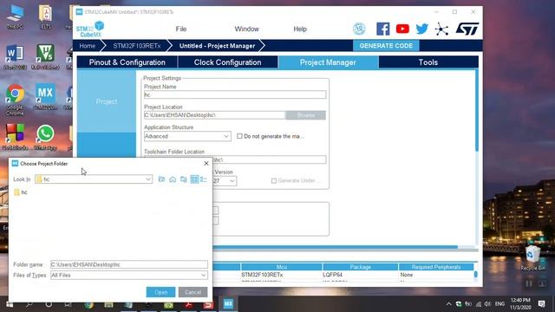Toggle Do not generate the main checkbox
The height and width of the screenshot is (312, 555).
click(x=239, y=136)
